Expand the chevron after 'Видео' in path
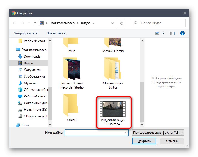 (x=93, y=23)
